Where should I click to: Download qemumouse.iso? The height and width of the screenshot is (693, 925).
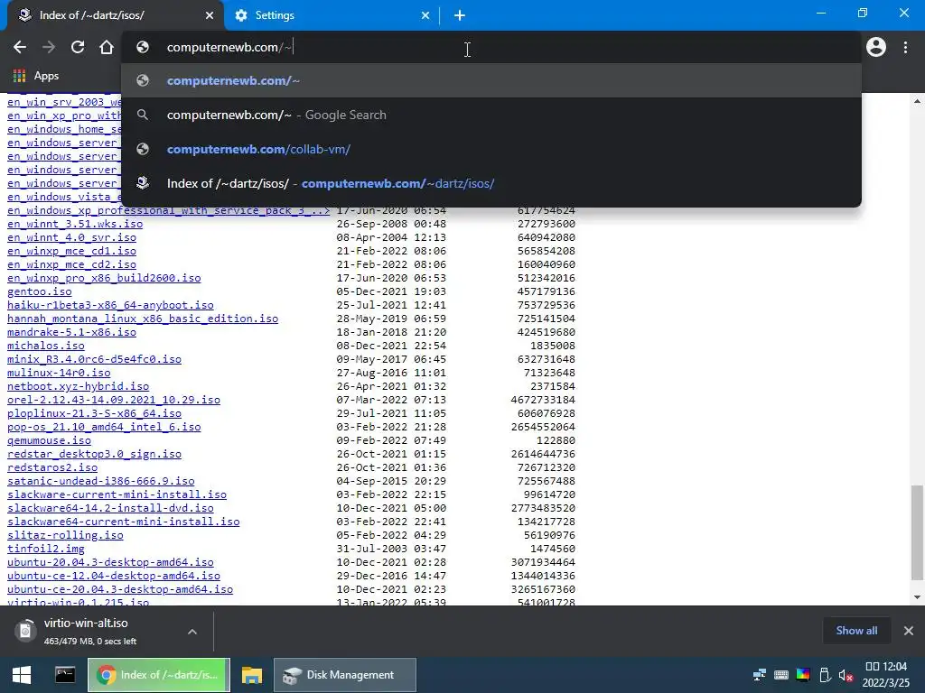click(49, 440)
